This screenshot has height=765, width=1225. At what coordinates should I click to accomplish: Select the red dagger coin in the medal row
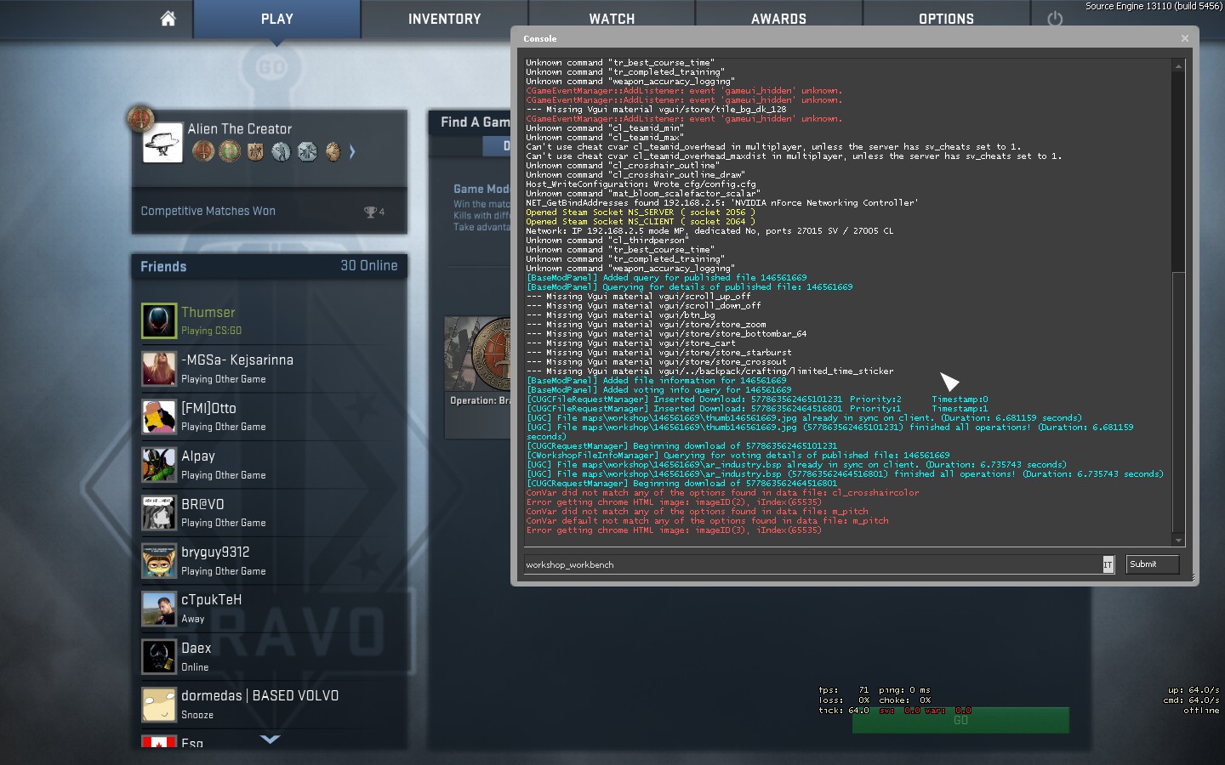[203, 151]
